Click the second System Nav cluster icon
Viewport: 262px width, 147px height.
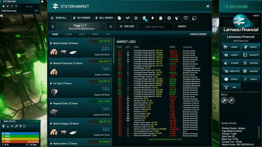coord(8,6)
